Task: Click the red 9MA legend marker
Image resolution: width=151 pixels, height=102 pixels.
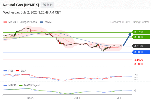Action: click(17, 71)
